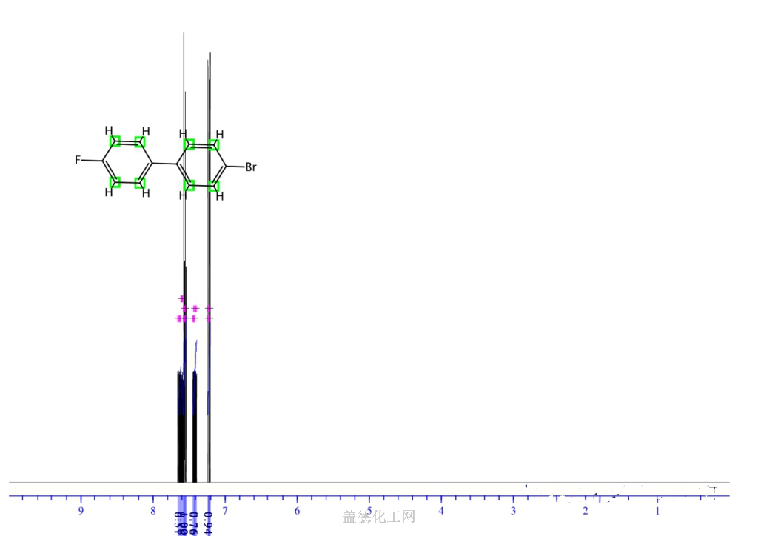Click the bromine atom label Br

[x=251, y=167]
